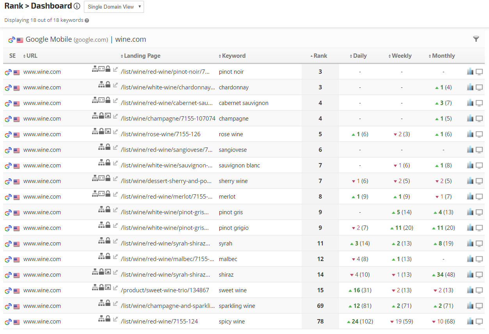Sort table by Rank column
Viewport: 489px width, 334px height.
point(320,56)
